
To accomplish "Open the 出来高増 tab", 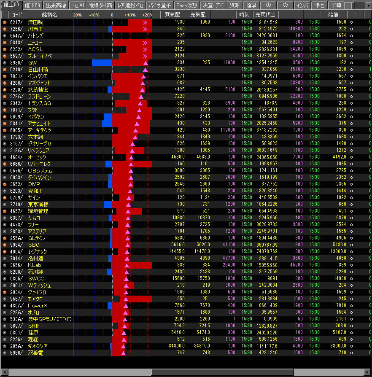I will pos(55,5).
